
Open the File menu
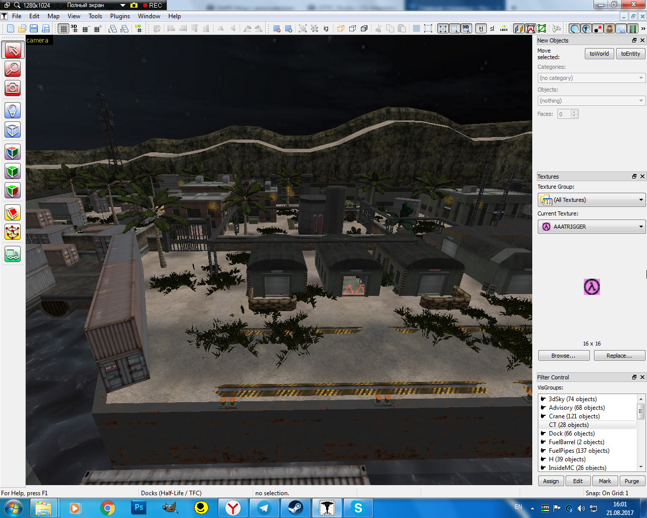[x=17, y=16]
